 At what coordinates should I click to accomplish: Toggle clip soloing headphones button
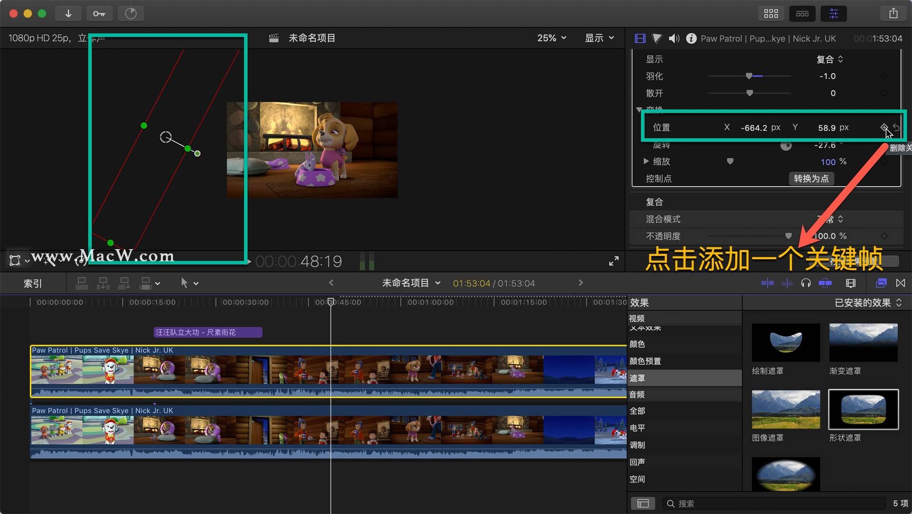(x=806, y=283)
